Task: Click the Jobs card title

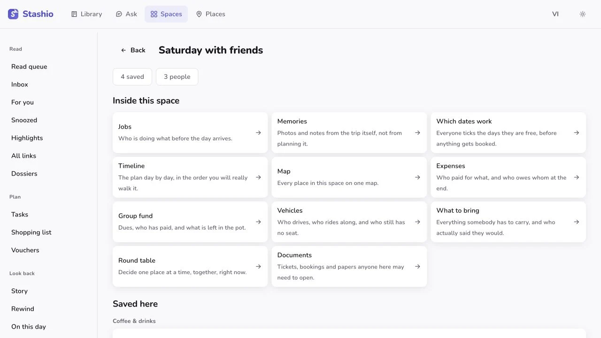Action: pos(125,127)
